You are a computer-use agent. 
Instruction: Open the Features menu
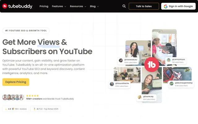point(59,6)
